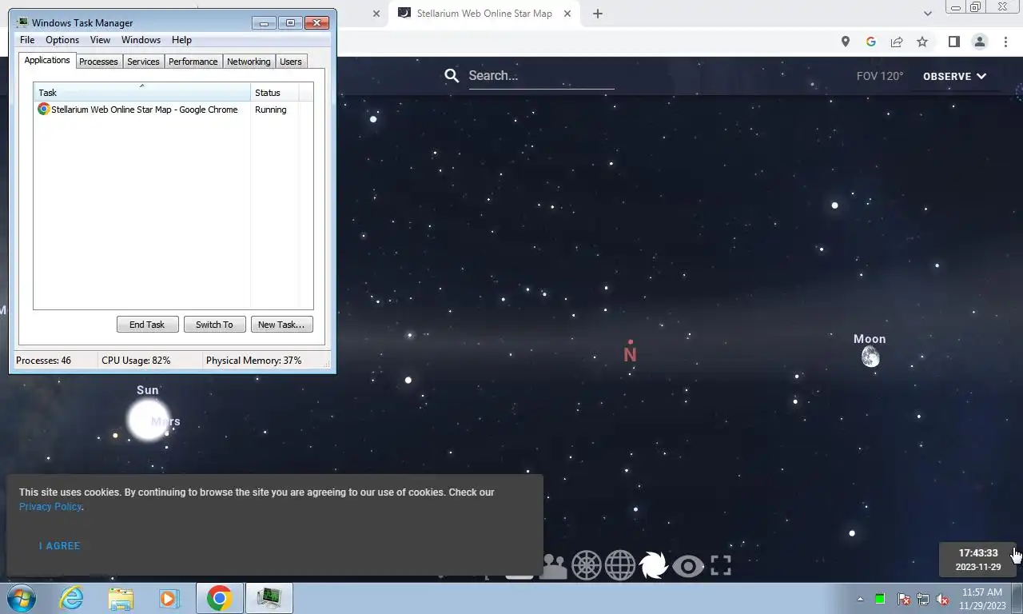Click the FOV 120° indicator
Screen dimensions: 1023x614
pos(880,76)
